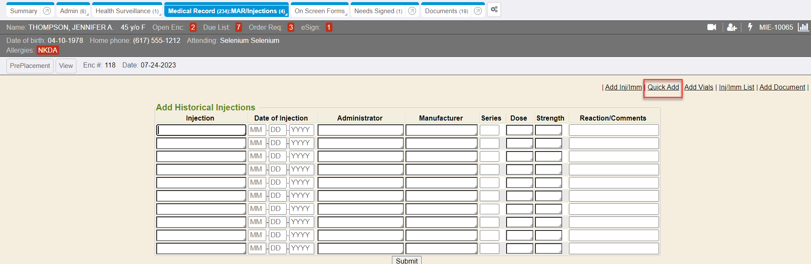Click the PrePlacement button
The image size is (811, 264).
coord(30,66)
